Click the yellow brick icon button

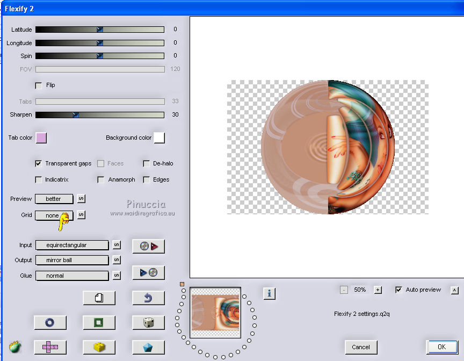tap(99, 347)
